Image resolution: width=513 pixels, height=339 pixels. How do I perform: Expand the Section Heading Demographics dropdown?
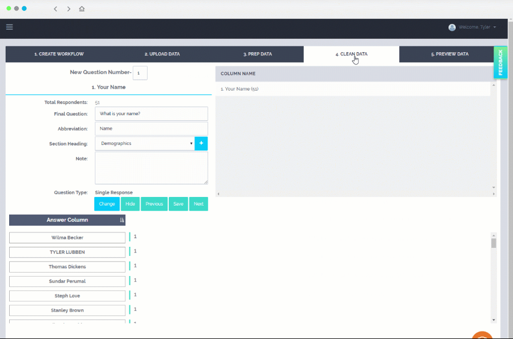tap(145, 144)
